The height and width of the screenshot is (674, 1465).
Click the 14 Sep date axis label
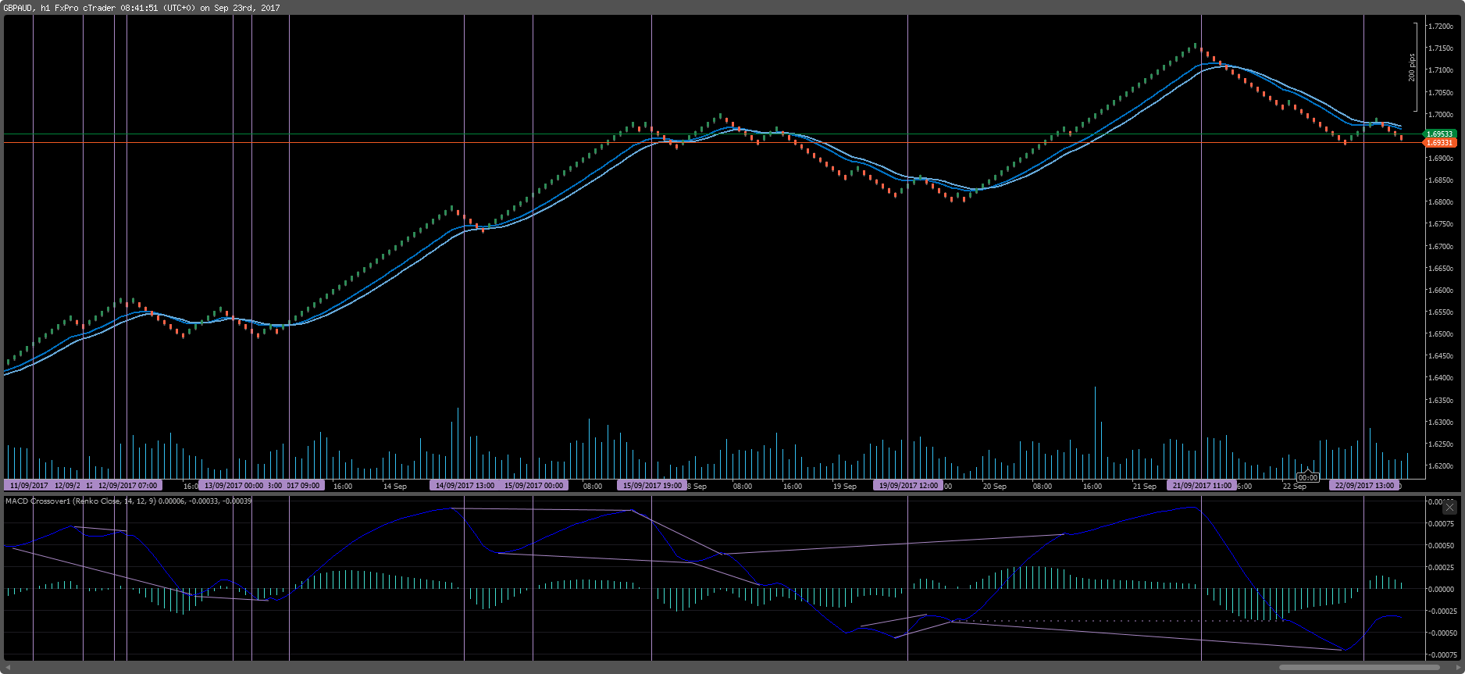[x=394, y=487]
